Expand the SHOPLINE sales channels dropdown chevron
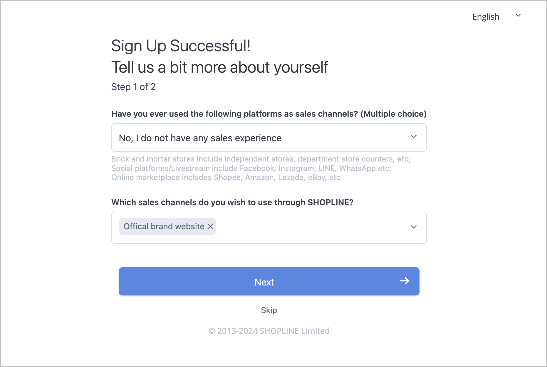The height and width of the screenshot is (367, 547). (414, 227)
